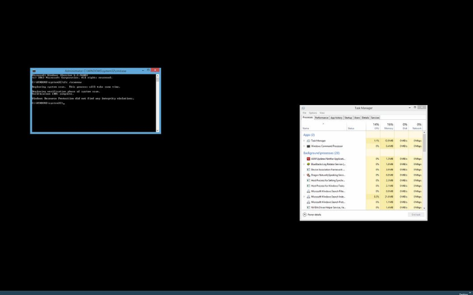Click the AAM Updates Notifier red icon

pos(308,159)
